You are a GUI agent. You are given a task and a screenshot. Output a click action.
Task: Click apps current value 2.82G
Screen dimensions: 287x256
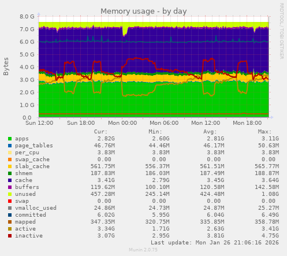point(106,139)
